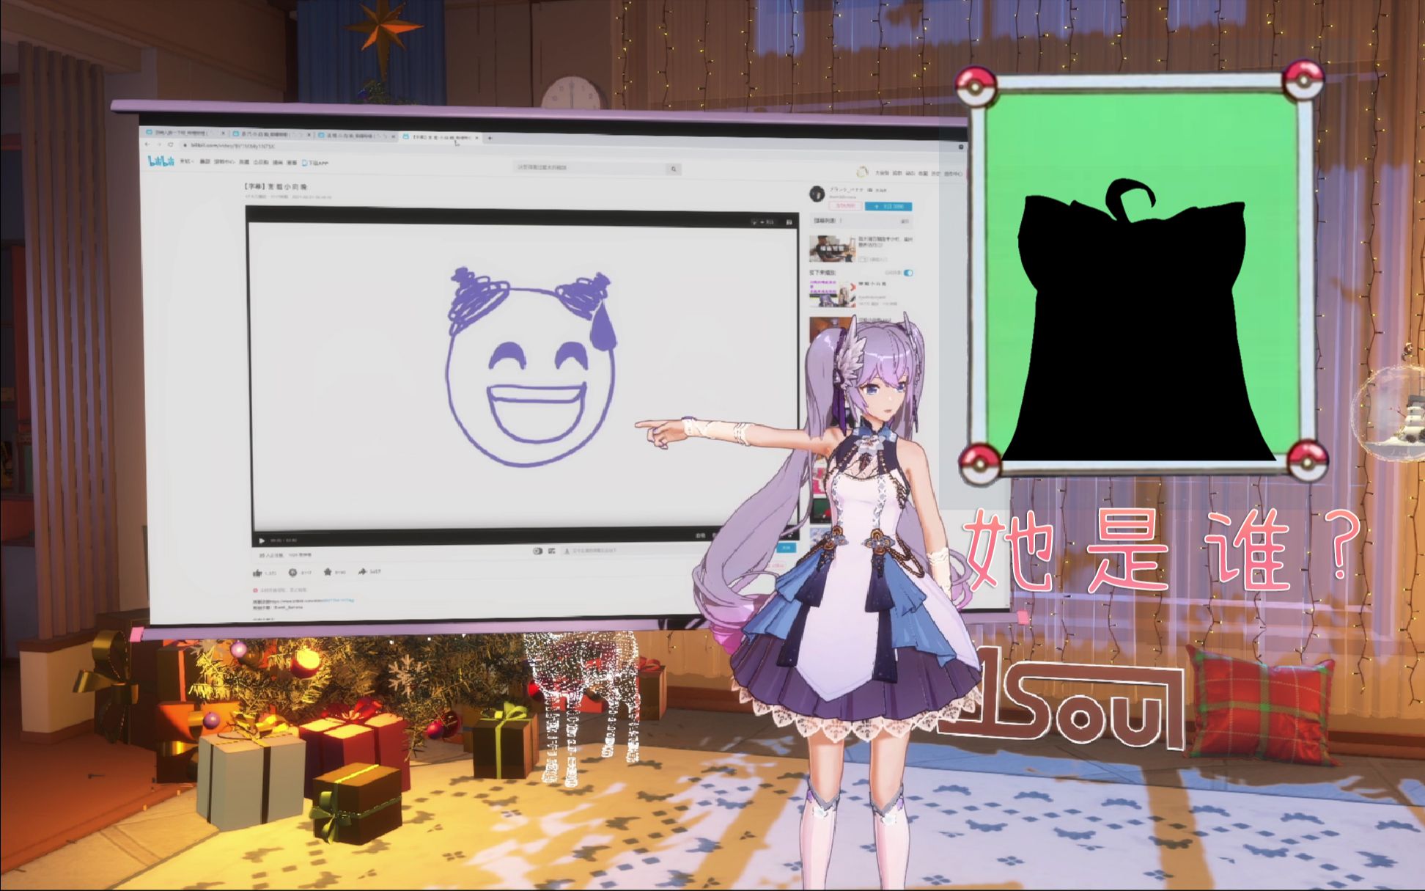1425x891 pixels.
Task: Click the browser back arrow
Action: [x=147, y=144]
